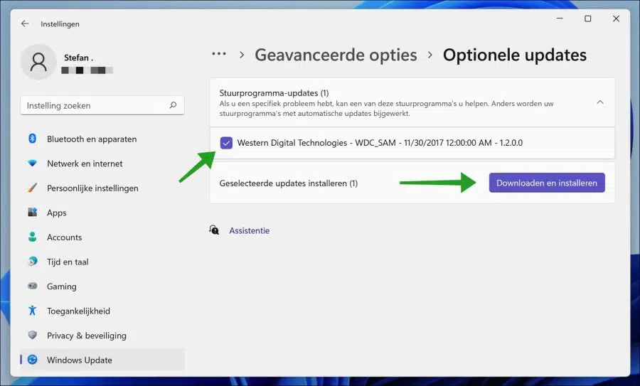
Task: Click the Persoonlijke instellingen brush icon
Action: click(x=32, y=188)
